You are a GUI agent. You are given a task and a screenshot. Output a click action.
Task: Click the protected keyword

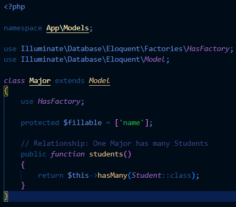40,123
